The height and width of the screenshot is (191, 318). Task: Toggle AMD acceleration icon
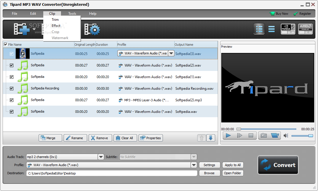pos(306,29)
